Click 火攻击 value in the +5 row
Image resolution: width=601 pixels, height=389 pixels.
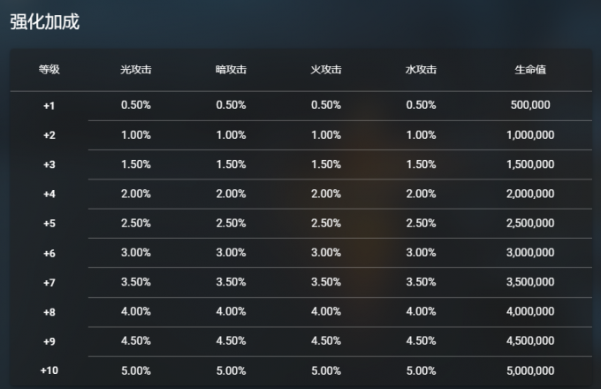[x=325, y=224]
